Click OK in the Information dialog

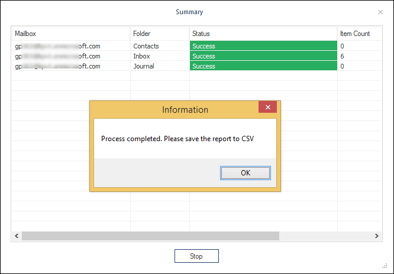click(246, 173)
